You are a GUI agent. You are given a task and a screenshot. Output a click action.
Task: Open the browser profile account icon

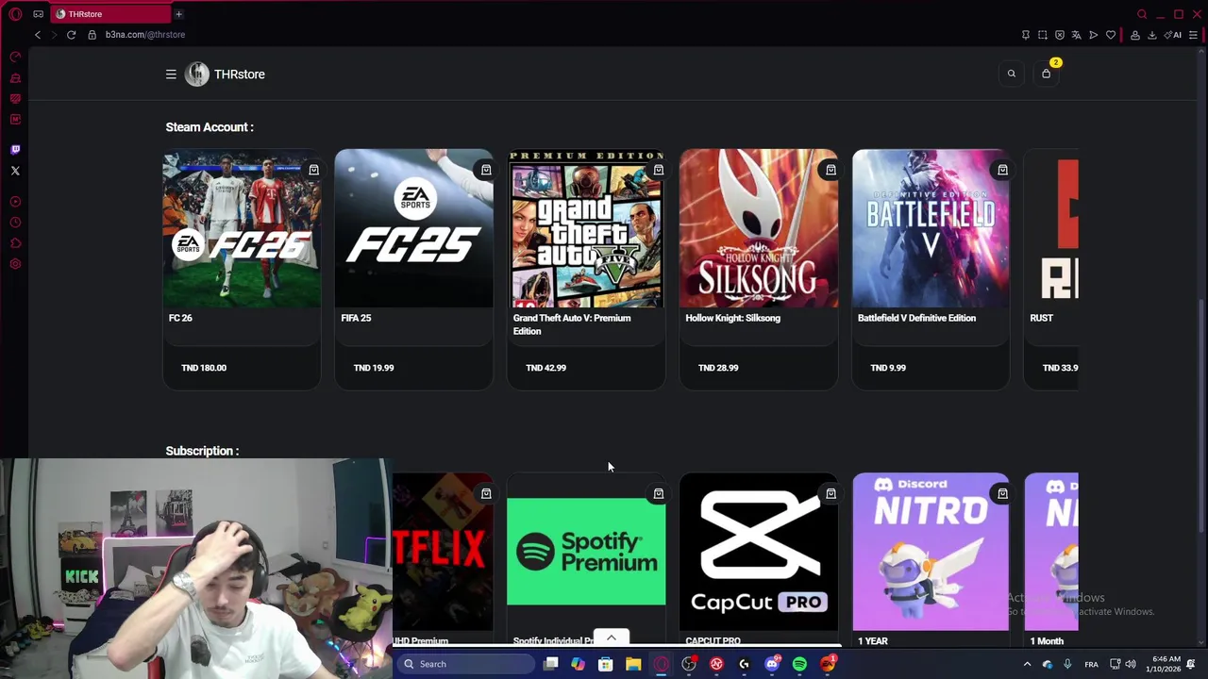coord(1135,35)
